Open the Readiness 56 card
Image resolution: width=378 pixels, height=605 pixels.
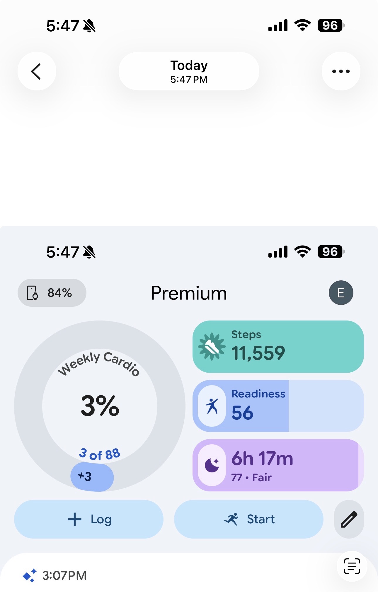(278, 406)
